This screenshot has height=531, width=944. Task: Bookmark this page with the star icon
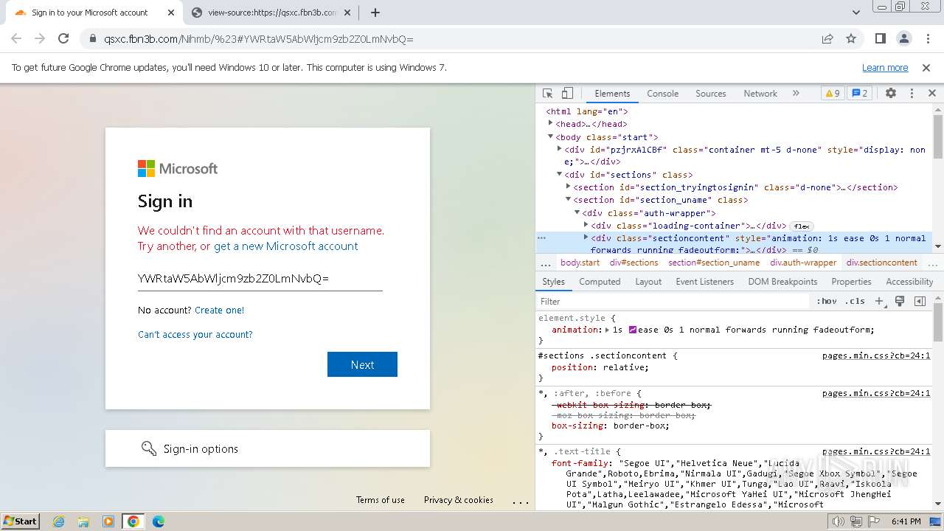(x=851, y=38)
